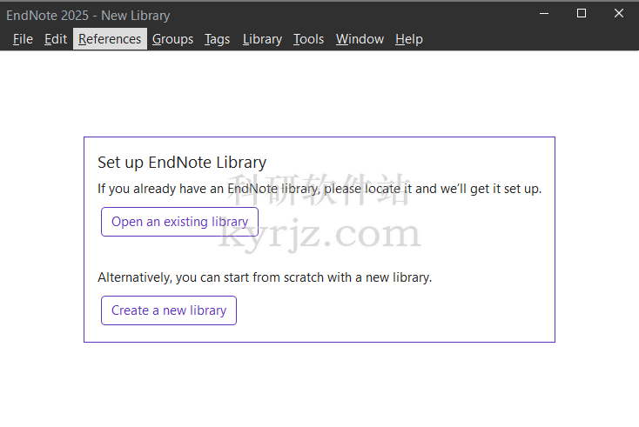639x427 pixels.
Task: Open the Library menu
Action: [262, 39]
